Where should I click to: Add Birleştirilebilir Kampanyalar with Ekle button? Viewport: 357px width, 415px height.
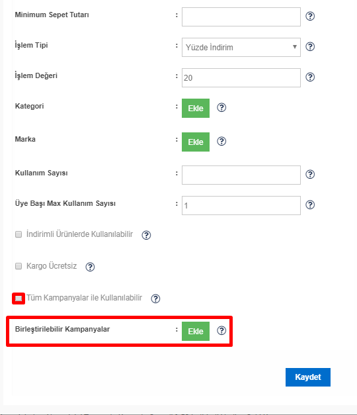pyautogui.click(x=196, y=331)
